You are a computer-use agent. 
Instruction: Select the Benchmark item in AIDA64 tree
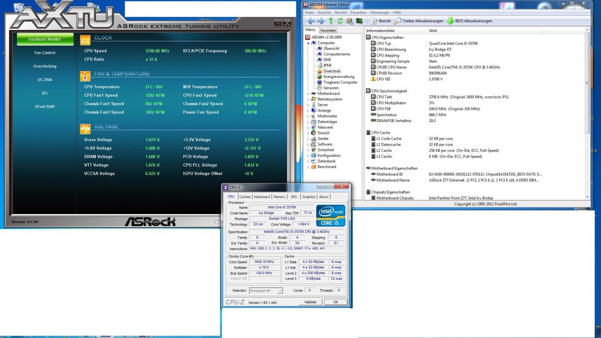click(x=324, y=167)
